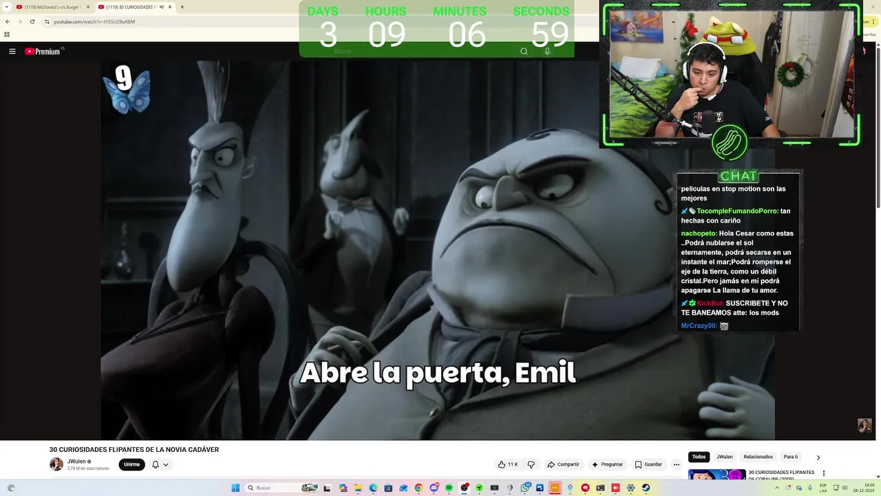Screen dimensions: 881x496
Task: Save video with Guardar button
Action: [648, 464]
